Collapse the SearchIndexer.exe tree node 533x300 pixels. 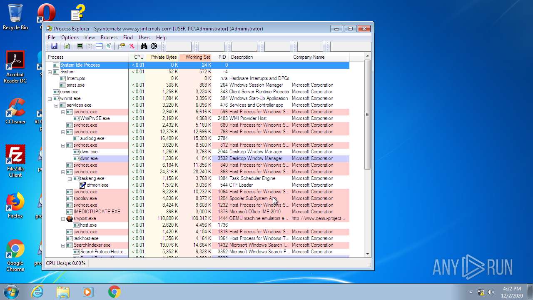tap(63, 245)
